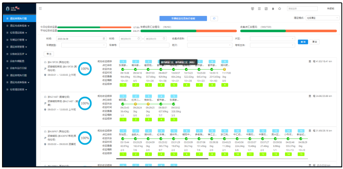Open the 清运模式 dropdown

point(322,18)
